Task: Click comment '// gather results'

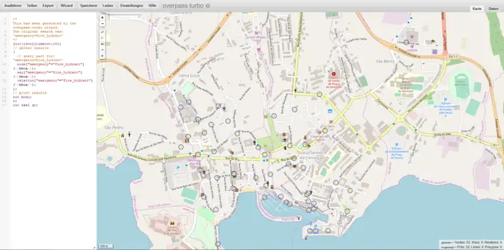Action: pos(30,48)
